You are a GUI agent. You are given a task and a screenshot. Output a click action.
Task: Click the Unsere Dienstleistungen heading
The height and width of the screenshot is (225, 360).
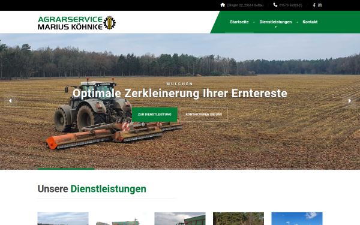click(x=92, y=189)
